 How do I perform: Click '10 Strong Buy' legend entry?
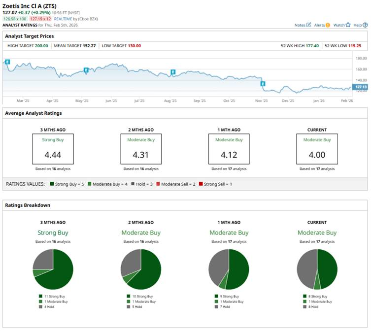pyautogui.click(x=140, y=296)
